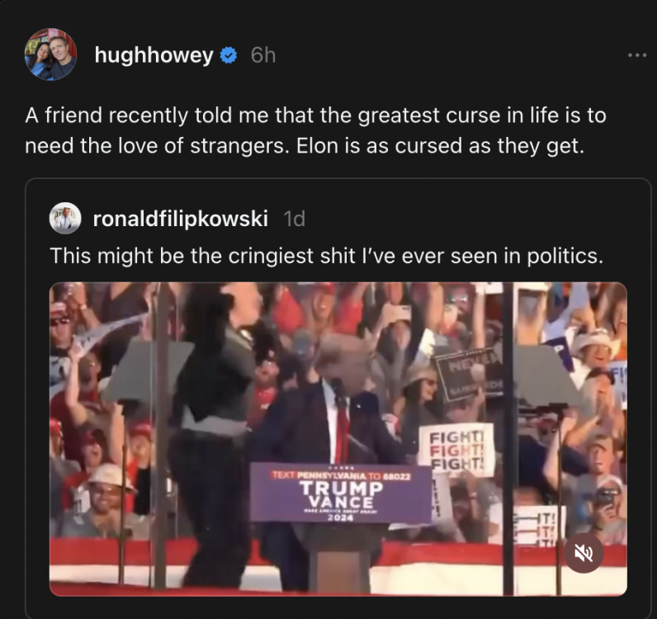This screenshot has width=657, height=619.
Task: Click the 'TEXT PENNSYLVANIA TO 88022' banner line
Action: pos(341,475)
